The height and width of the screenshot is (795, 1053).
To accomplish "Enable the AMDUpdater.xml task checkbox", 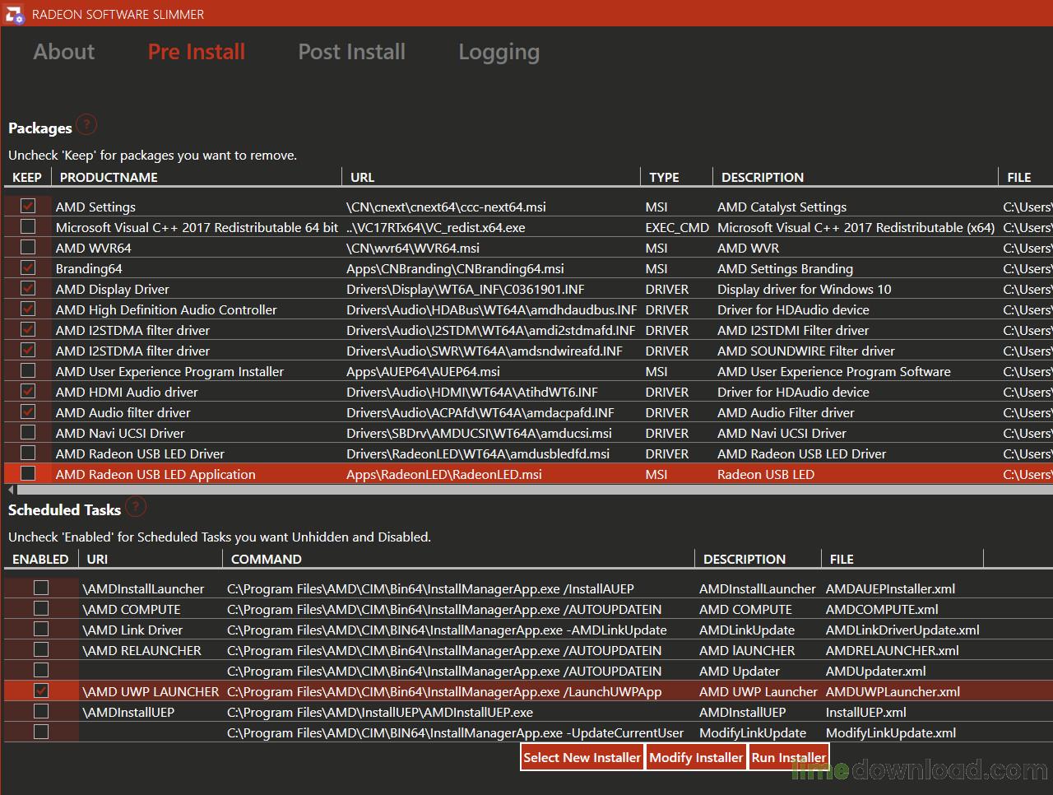I will pyautogui.click(x=41, y=670).
